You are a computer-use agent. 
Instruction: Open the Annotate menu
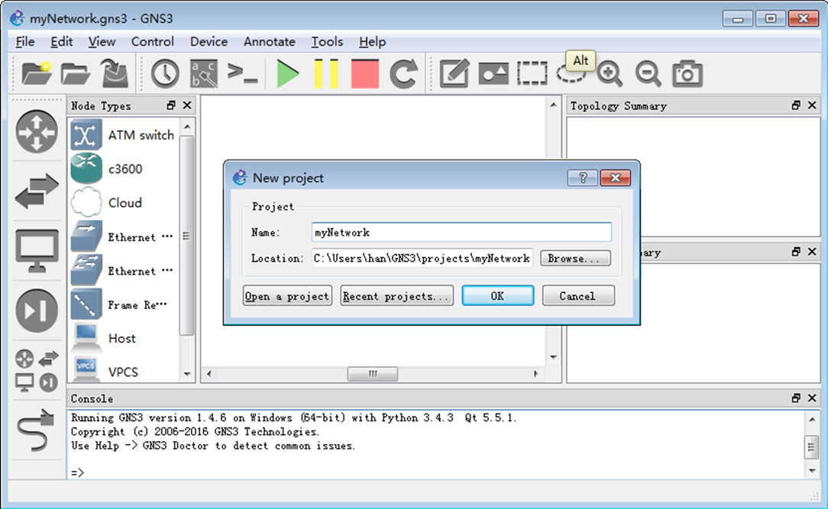270,42
